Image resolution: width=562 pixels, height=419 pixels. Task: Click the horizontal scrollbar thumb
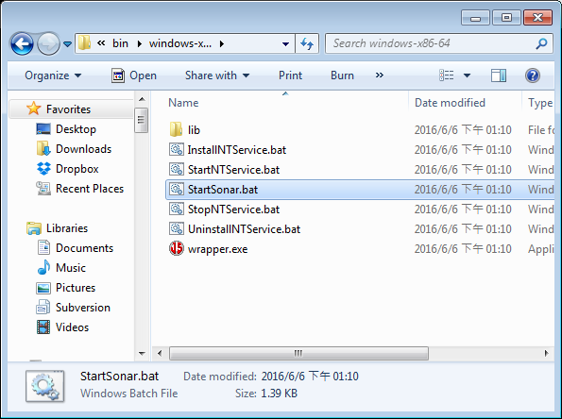click(x=298, y=354)
